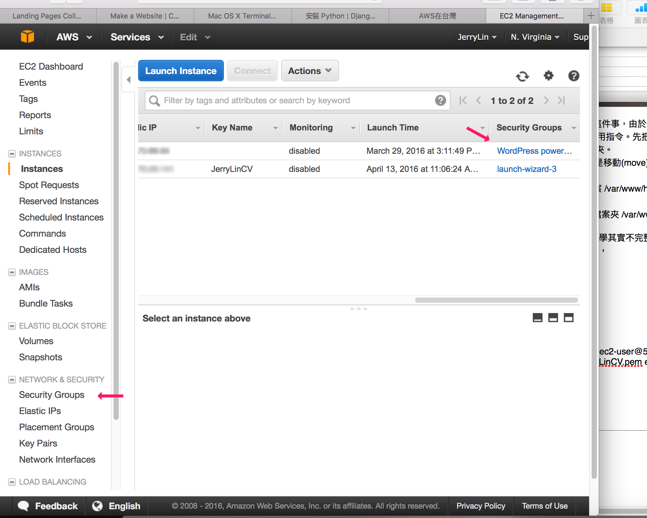Open Terms of Use link

[545, 506]
